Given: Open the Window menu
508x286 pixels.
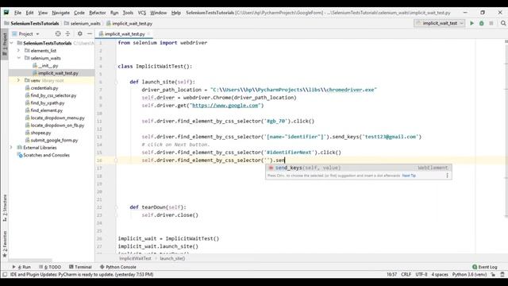Looking at the screenshot, I should pos(159,13).
